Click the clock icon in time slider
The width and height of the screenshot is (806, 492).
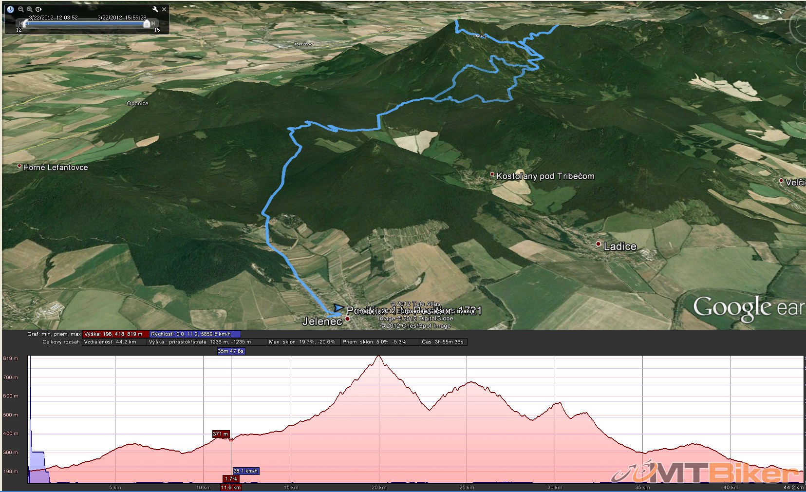[10, 9]
